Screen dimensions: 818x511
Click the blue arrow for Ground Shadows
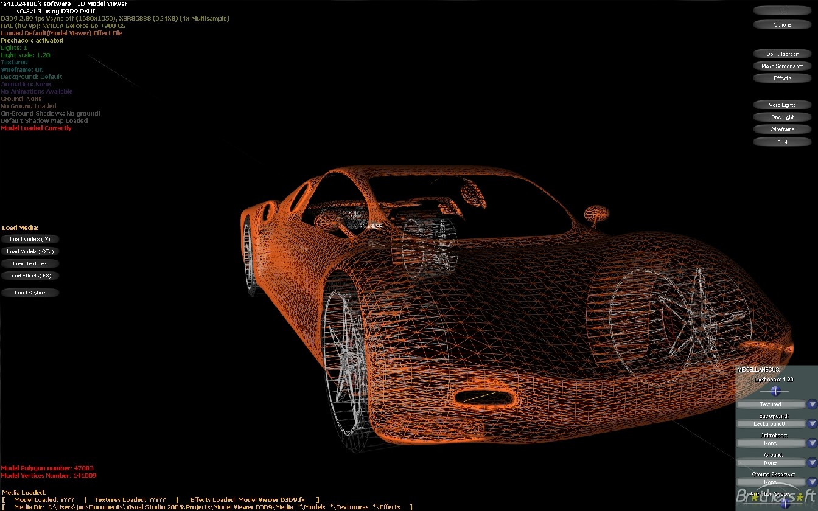tap(811, 481)
